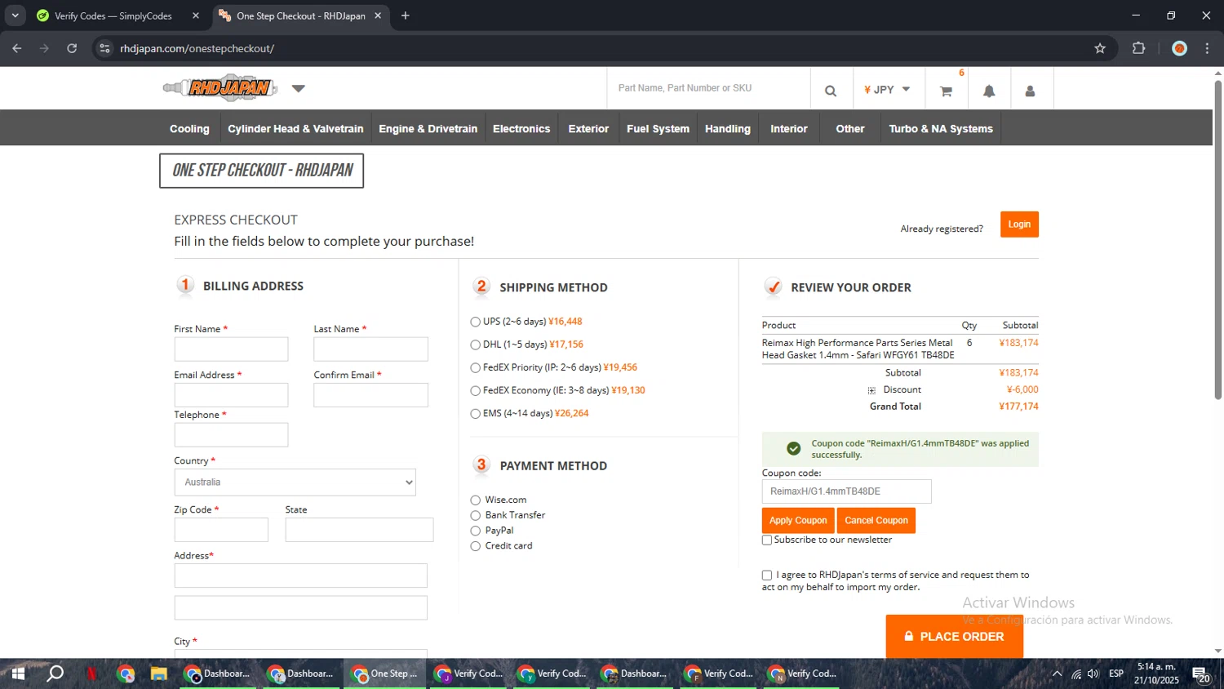Click the Zip Code field

pyautogui.click(x=221, y=530)
